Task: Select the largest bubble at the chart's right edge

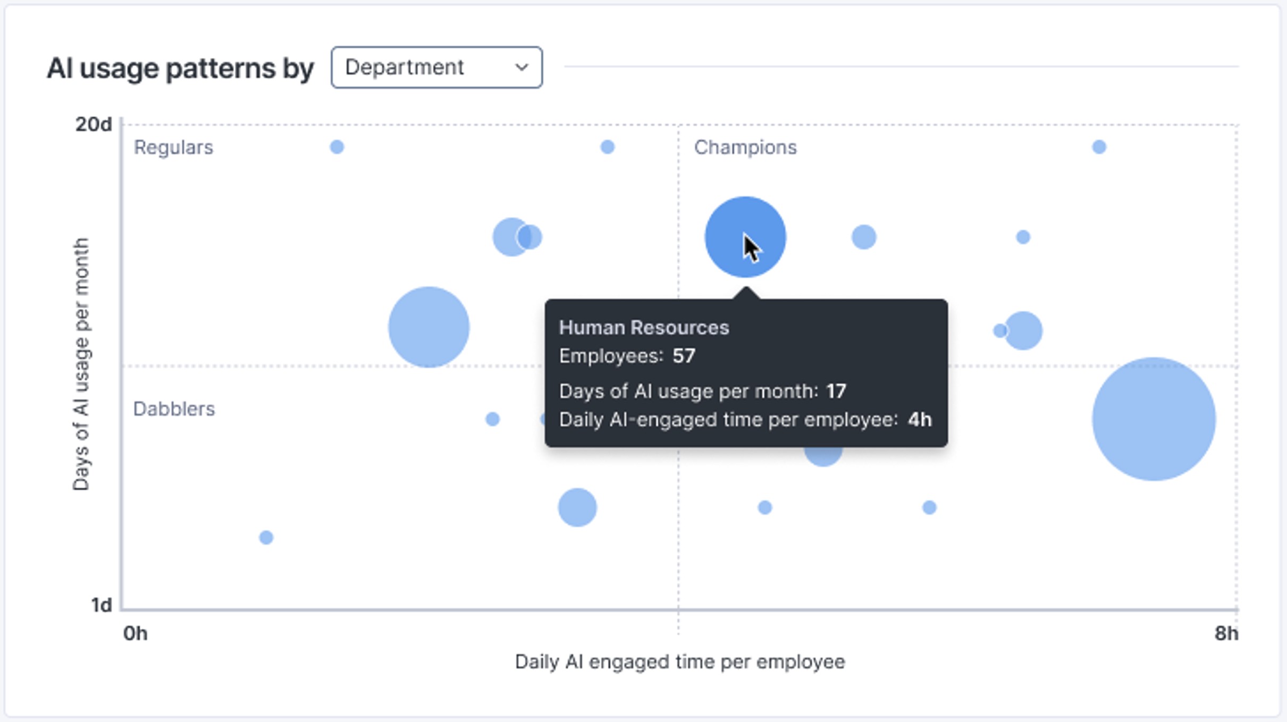Action: coord(1154,419)
